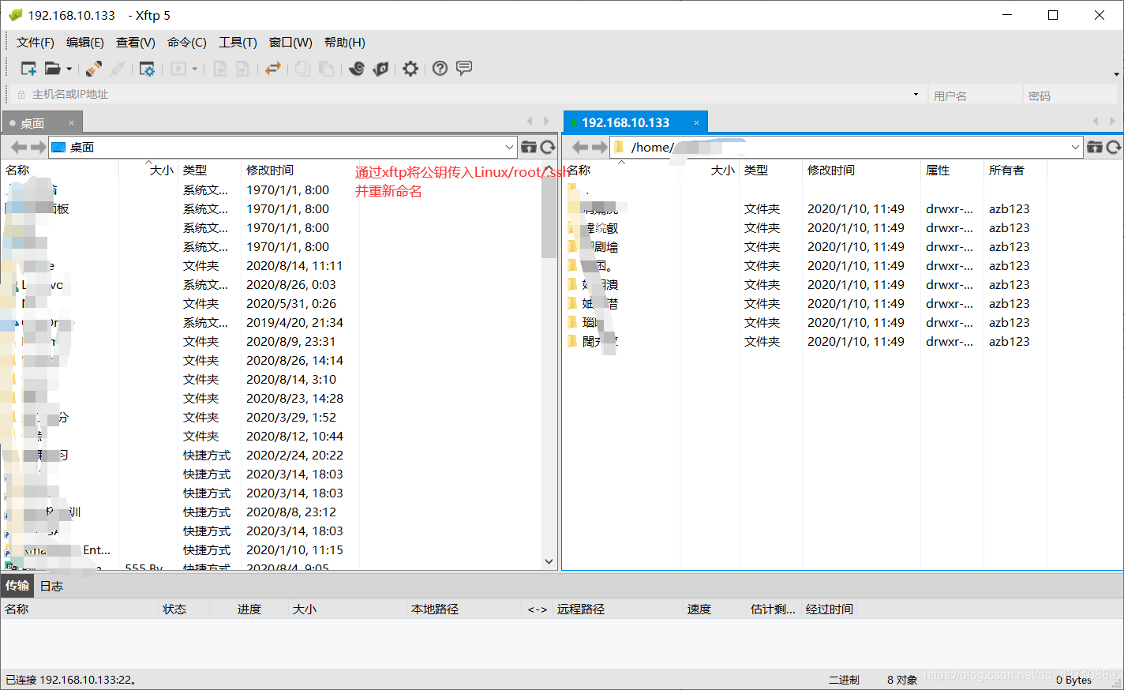This screenshot has height=690, width=1124.
Task: Refresh the local 桌面 pane
Action: pyautogui.click(x=548, y=147)
